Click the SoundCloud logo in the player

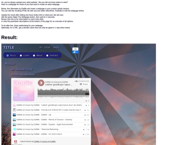pyautogui.click(x=82, y=81)
